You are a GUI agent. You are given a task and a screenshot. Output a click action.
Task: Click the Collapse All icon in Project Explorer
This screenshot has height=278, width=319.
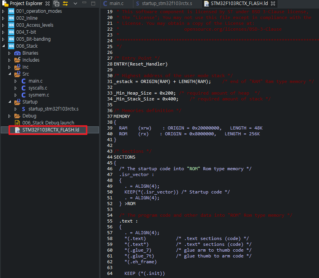(x=56, y=3)
